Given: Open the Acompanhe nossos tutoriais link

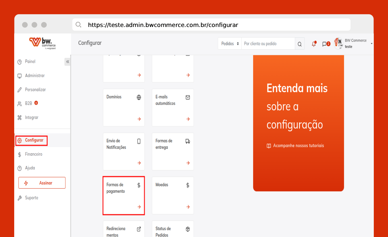Looking at the screenshot, I should (298, 146).
